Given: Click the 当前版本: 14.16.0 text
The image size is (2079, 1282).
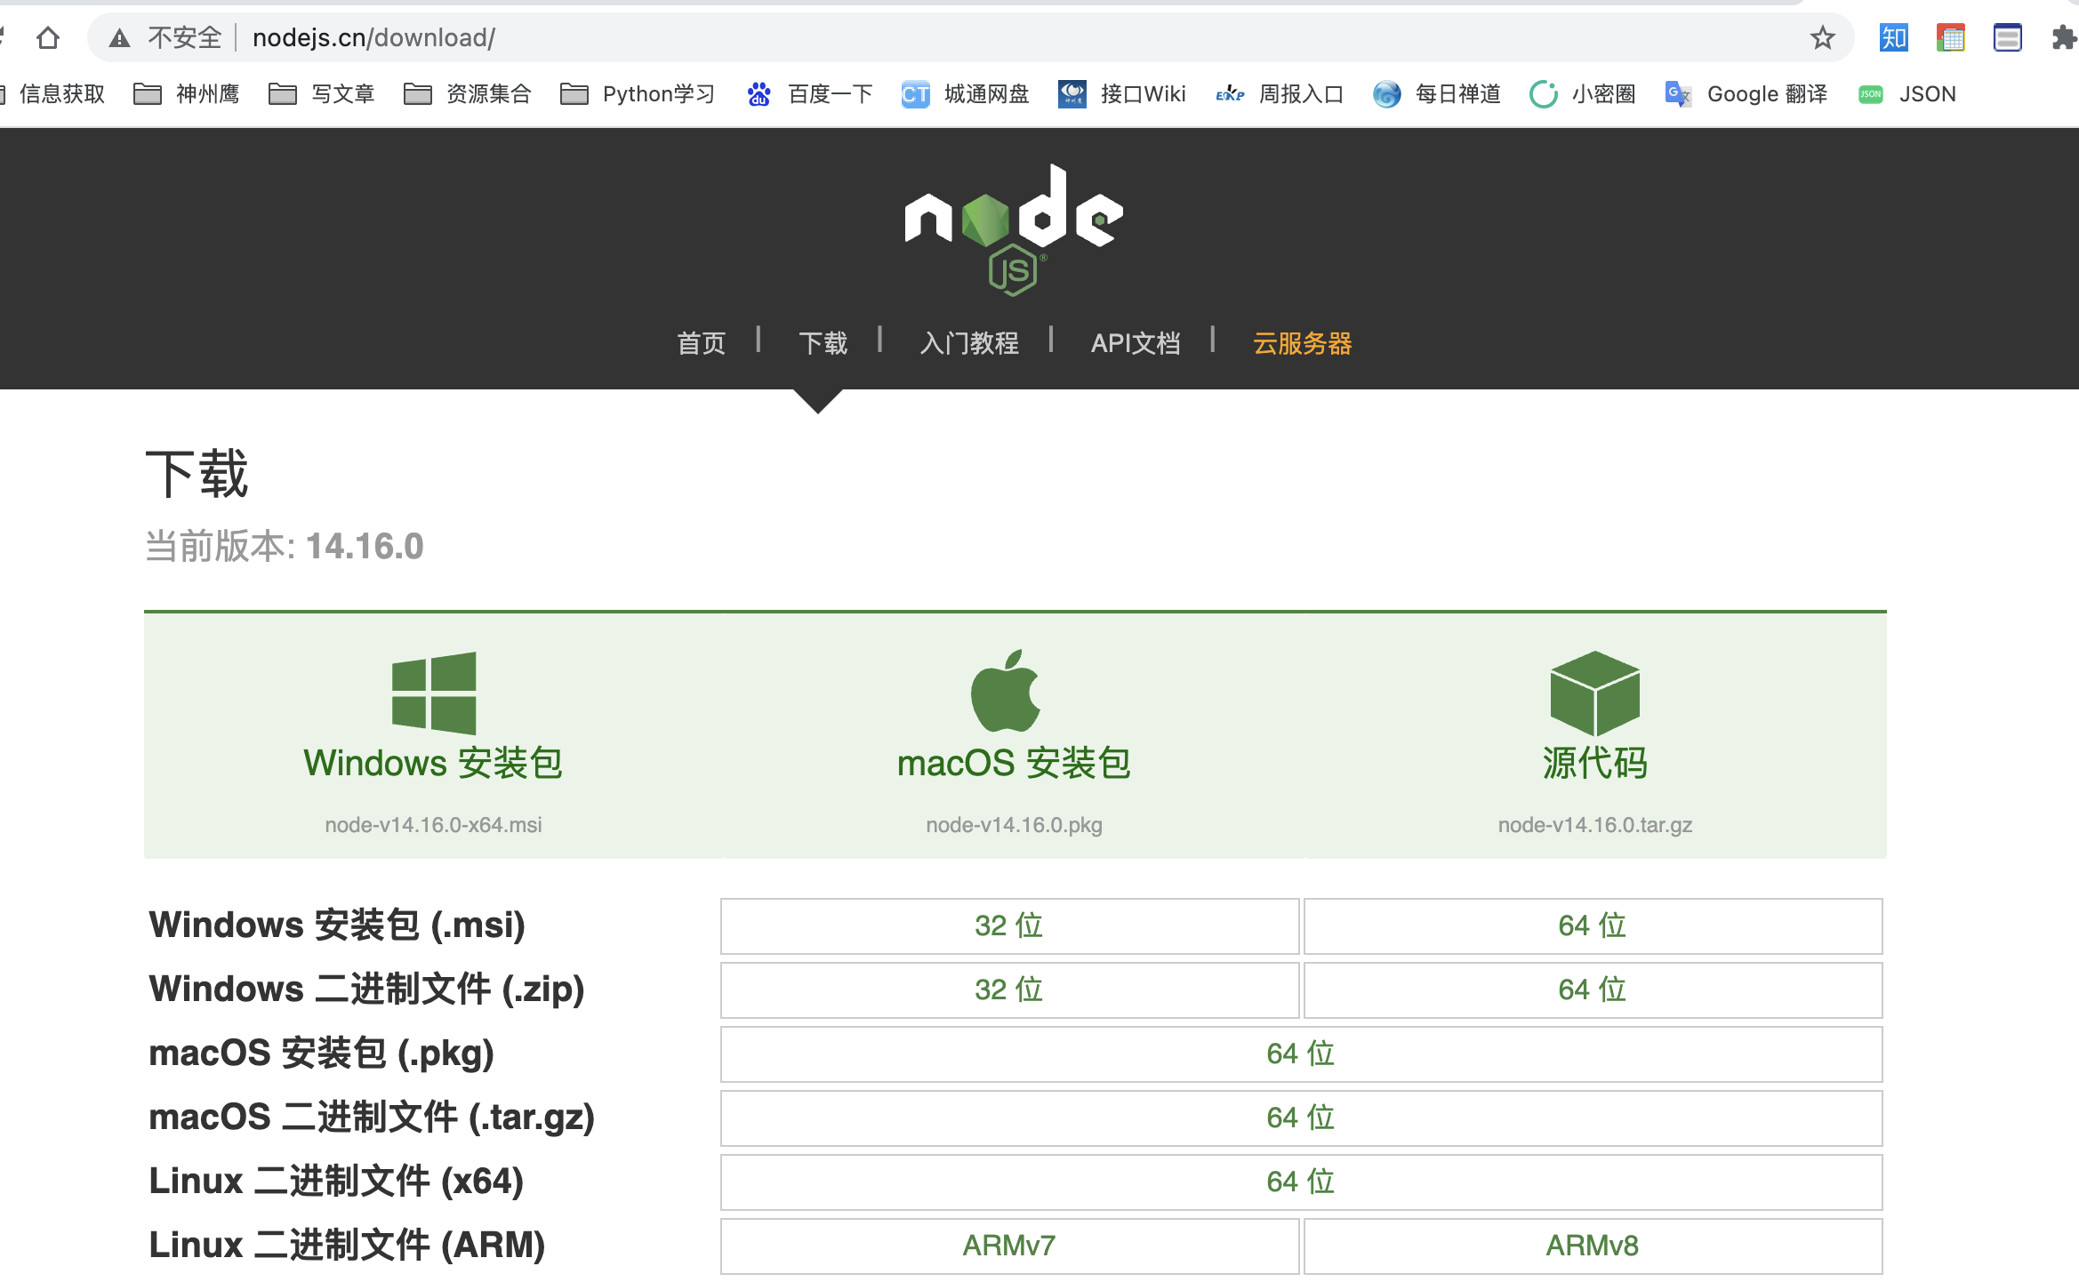Looking at the screenshot, I should [285, 546].
